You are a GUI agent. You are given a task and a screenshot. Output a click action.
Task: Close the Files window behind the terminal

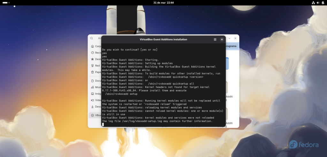point(235,38)
